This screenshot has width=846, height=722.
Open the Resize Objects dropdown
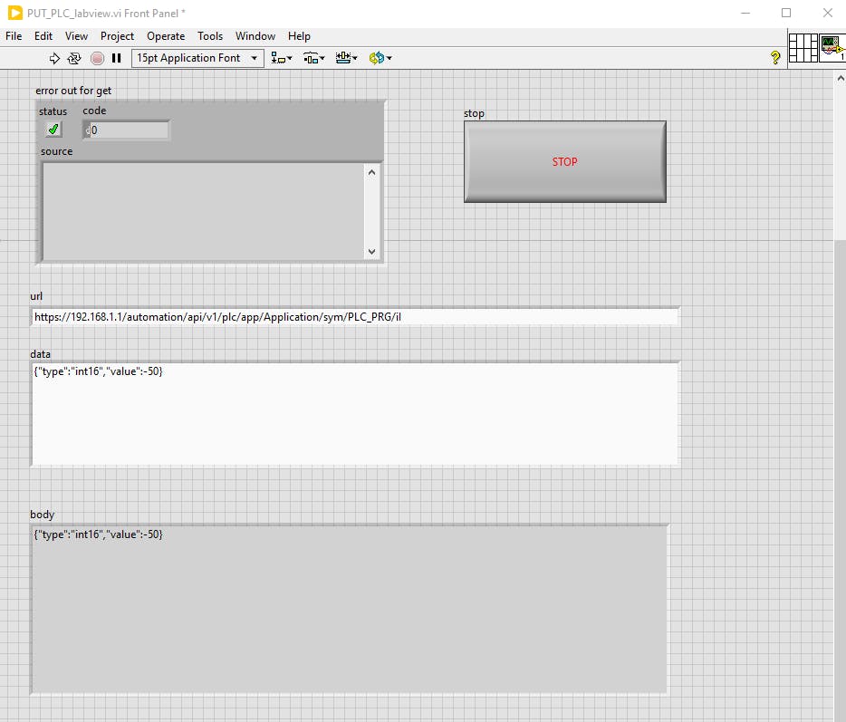(x=346, y=58)
